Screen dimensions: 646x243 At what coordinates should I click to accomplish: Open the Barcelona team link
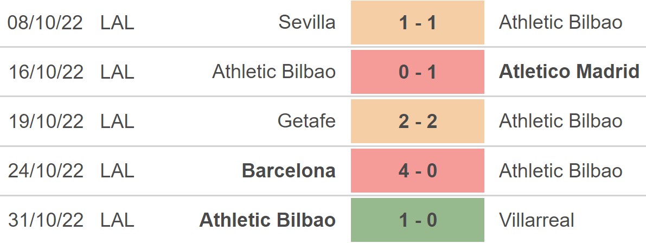pos(289,170)
